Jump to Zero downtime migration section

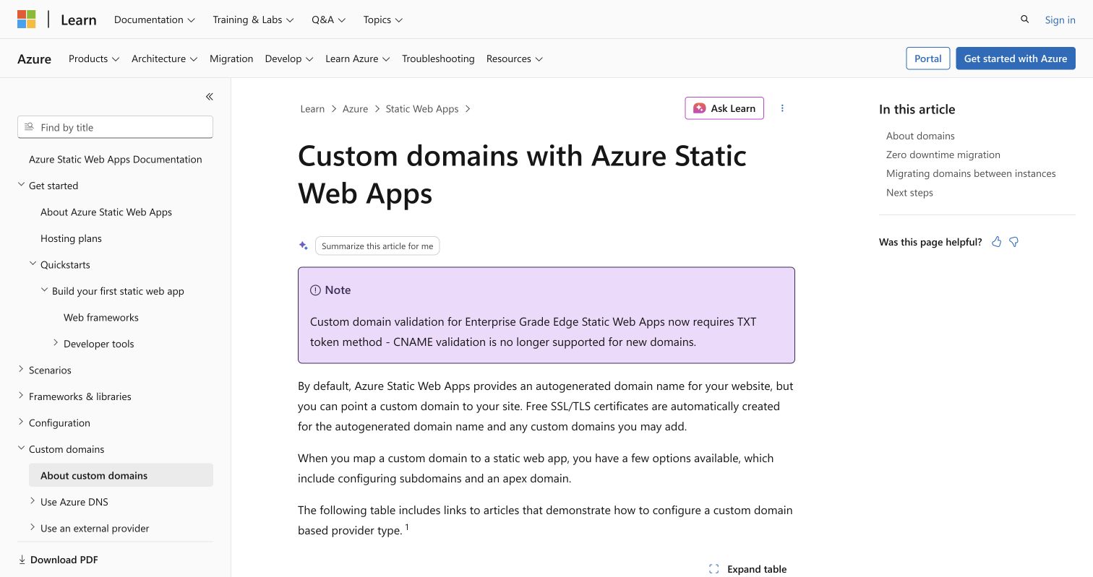(x=943, y=155)
